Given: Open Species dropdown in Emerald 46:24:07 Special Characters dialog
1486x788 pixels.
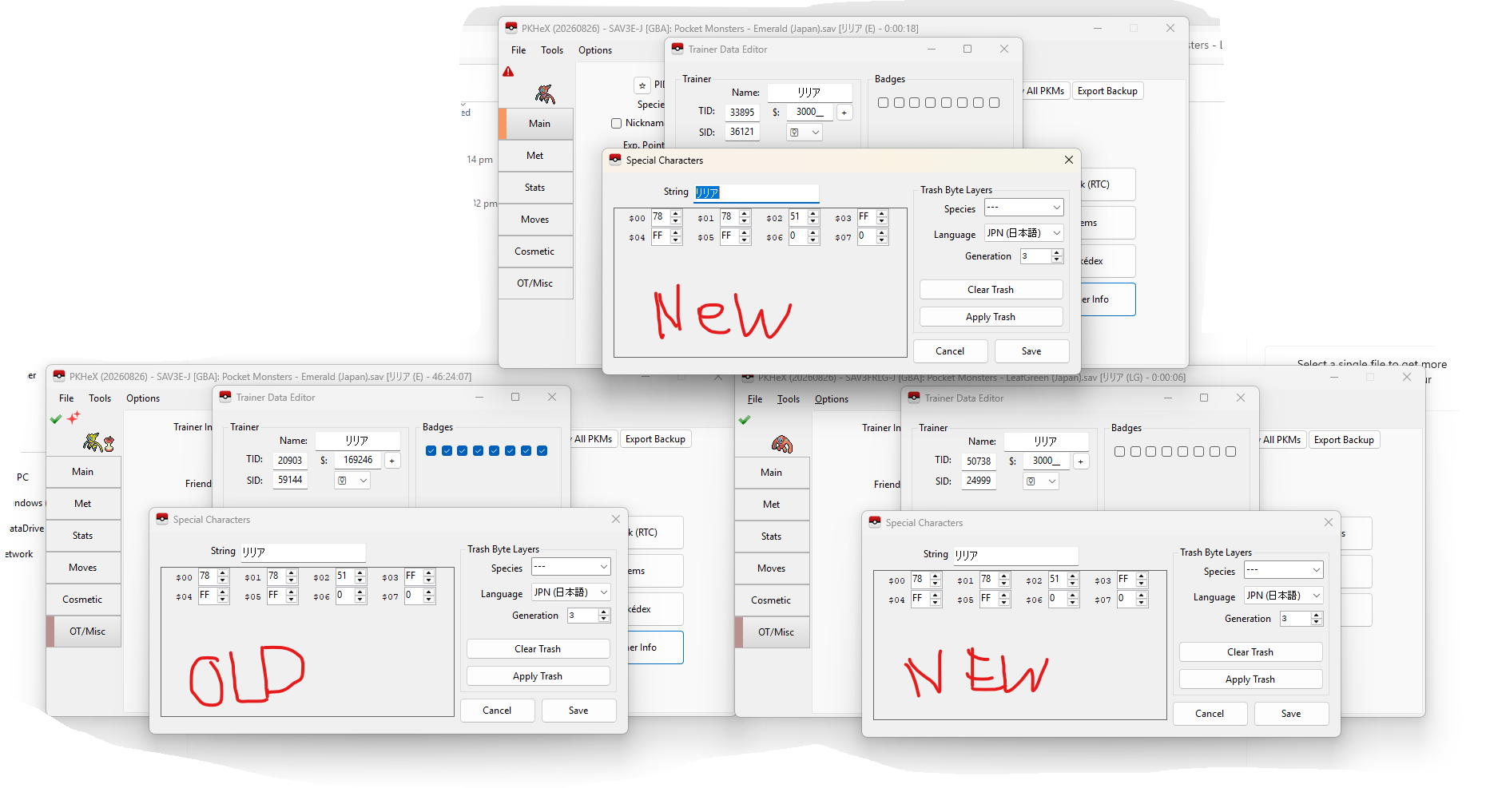Looking at the screenshot, I should tap(571, 567).
